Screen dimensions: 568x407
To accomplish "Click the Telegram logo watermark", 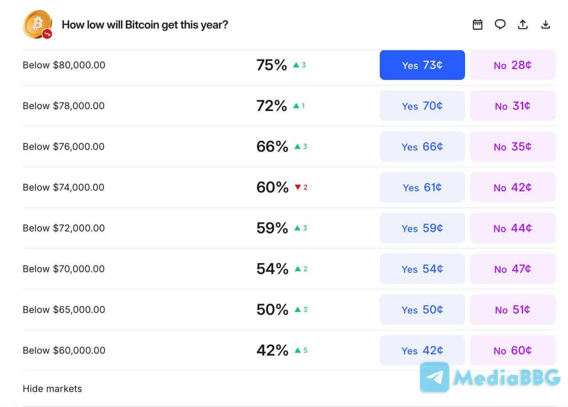I will tap(434, 377).
